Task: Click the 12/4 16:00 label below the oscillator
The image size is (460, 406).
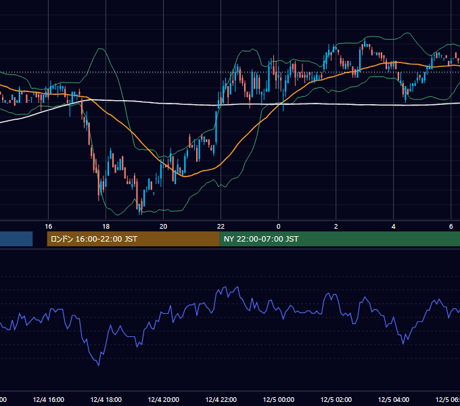Action: 49,399
